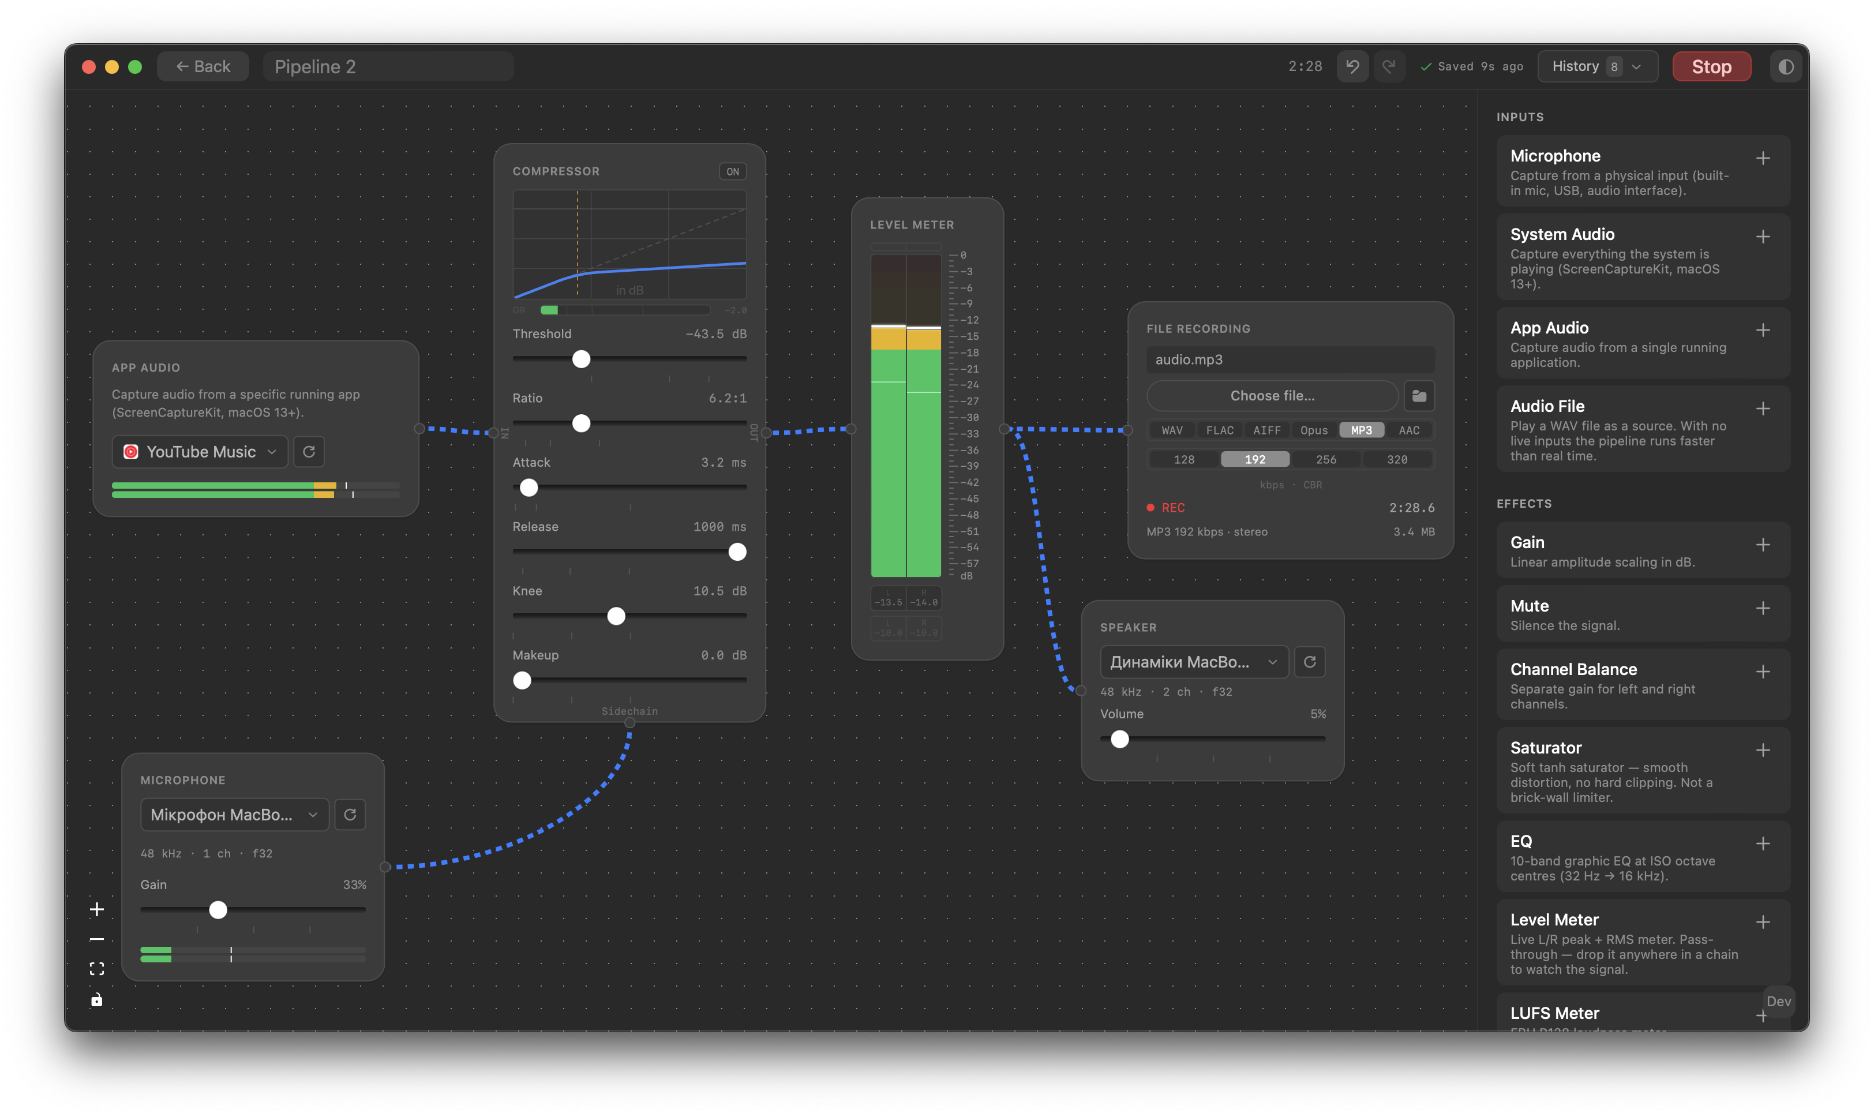
Task: Fit the canvas to view
Action: pos(97,969)
